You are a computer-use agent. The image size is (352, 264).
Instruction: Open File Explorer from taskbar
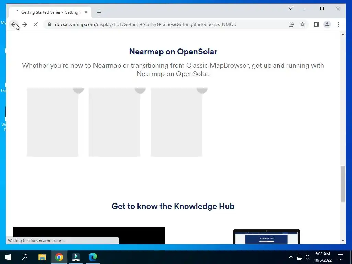coord(42,257)
